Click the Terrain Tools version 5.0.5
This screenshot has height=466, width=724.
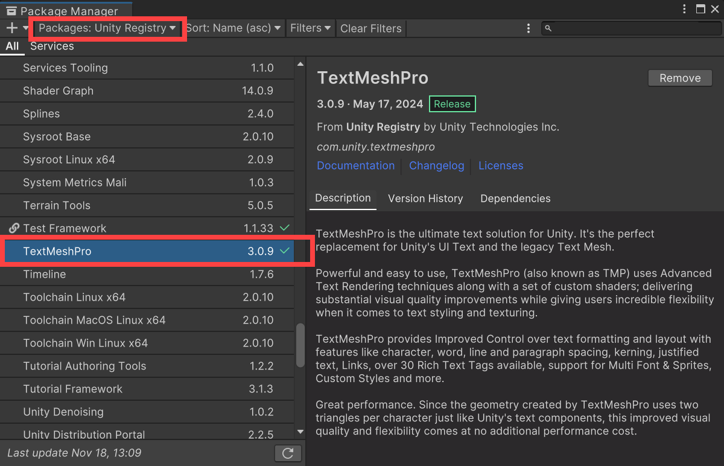[261, 206]
